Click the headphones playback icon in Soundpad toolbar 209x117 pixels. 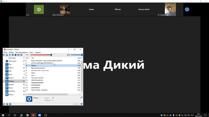pos(7,55)
